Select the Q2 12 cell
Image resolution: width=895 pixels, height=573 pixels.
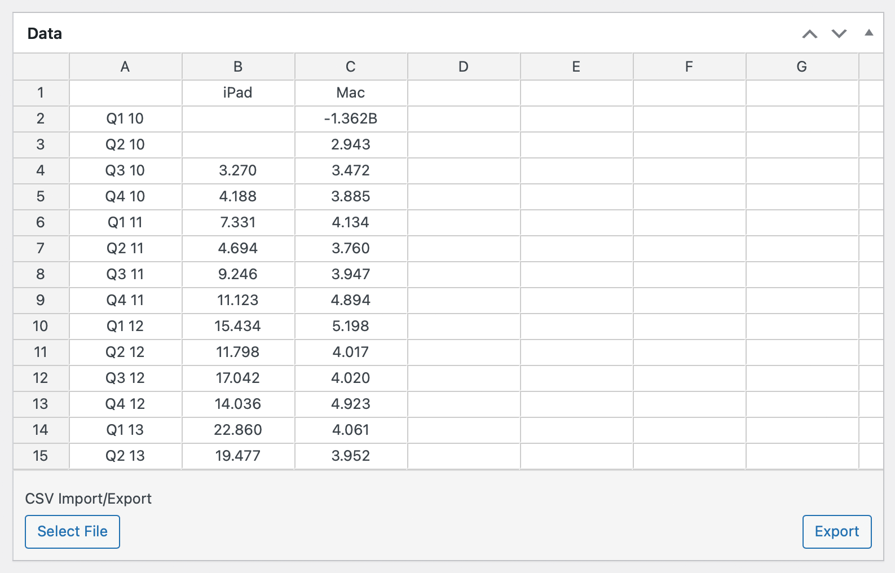(125, 352)
